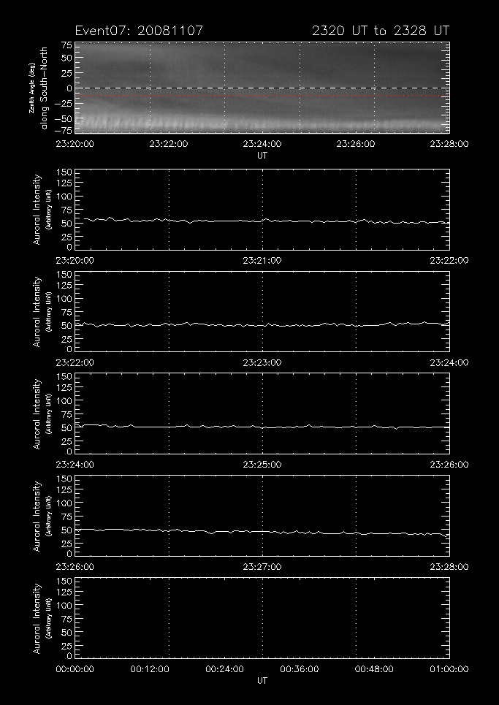Click the "Event07: 20081107" title text
Screen dimensions: 499x705
coord(139,31)
